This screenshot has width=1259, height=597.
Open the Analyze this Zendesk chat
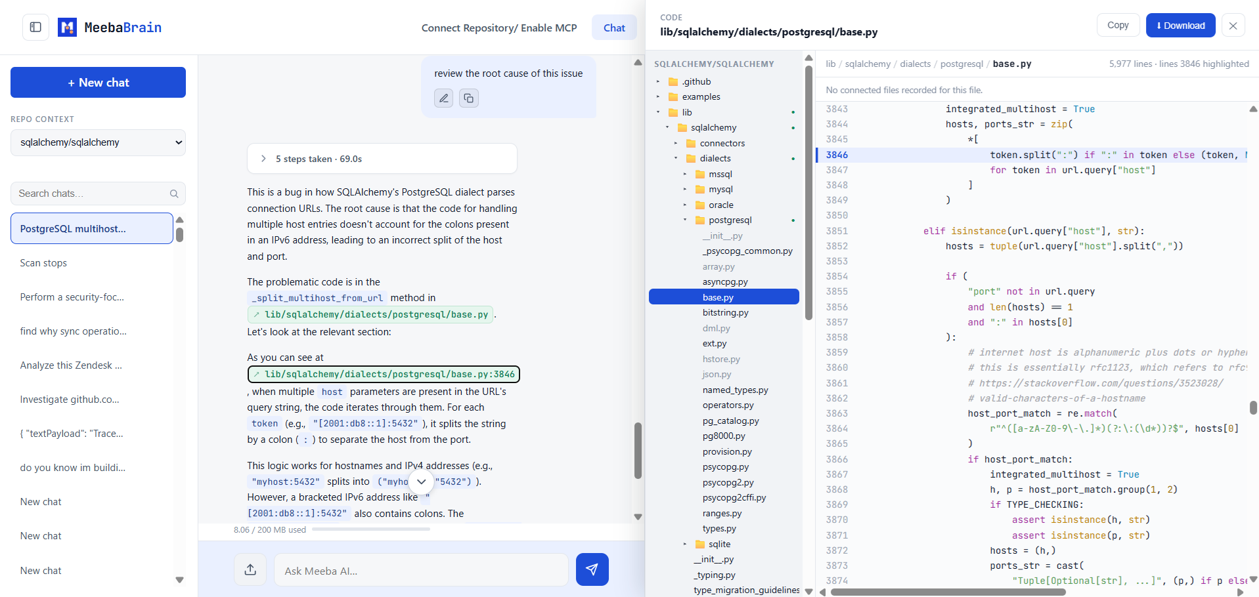coord(92,365)
